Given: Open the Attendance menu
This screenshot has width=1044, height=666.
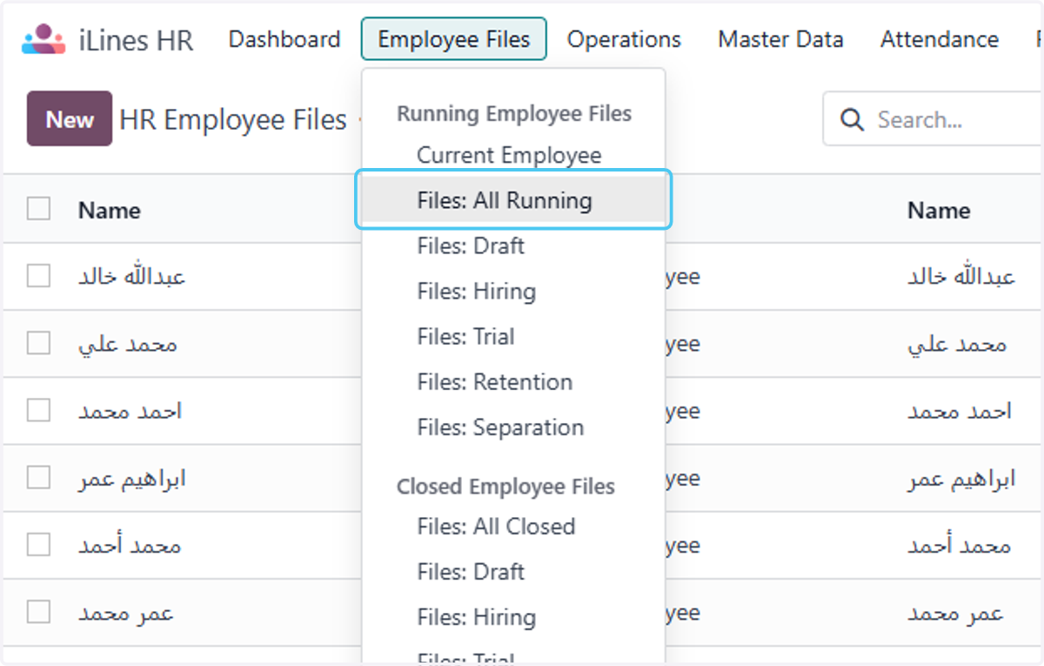Looking at the screenshot, I should 940,39.
